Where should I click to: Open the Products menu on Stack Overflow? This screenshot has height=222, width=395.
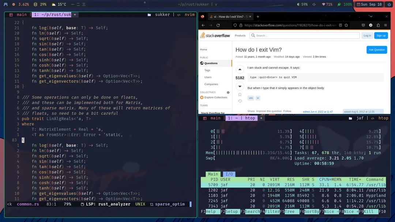click(240, 35)
